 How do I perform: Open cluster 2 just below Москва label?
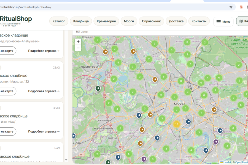point(177,109)
